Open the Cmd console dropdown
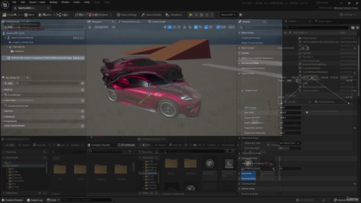Screen dimensions: 361x203 pyautogui.click(x=53, y=200)
